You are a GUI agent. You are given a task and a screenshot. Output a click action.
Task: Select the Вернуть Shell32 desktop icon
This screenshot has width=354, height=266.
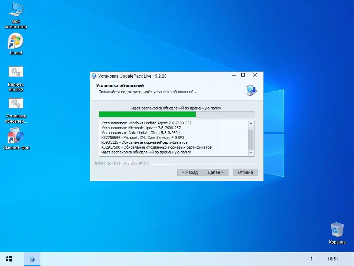click(x=16, y=79)
